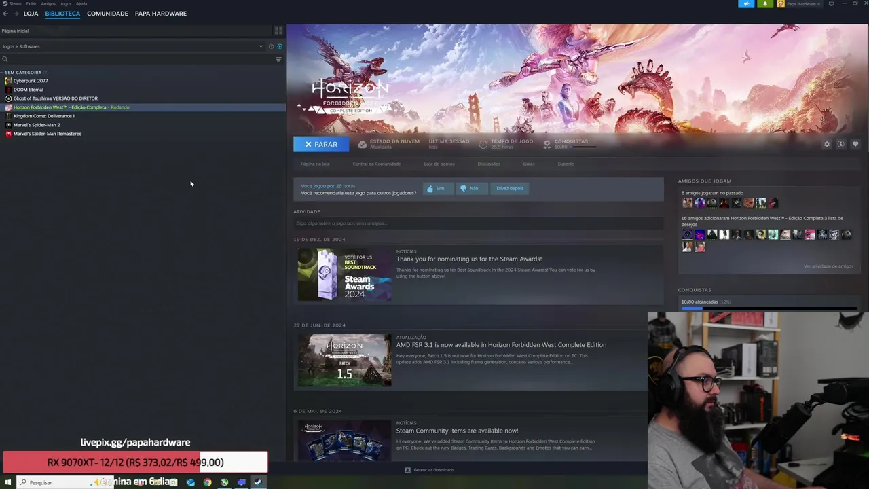
Task: Click the Marvel's Spider-Man 2 icon
Action: pyautogui.click(x=8, y=125)
